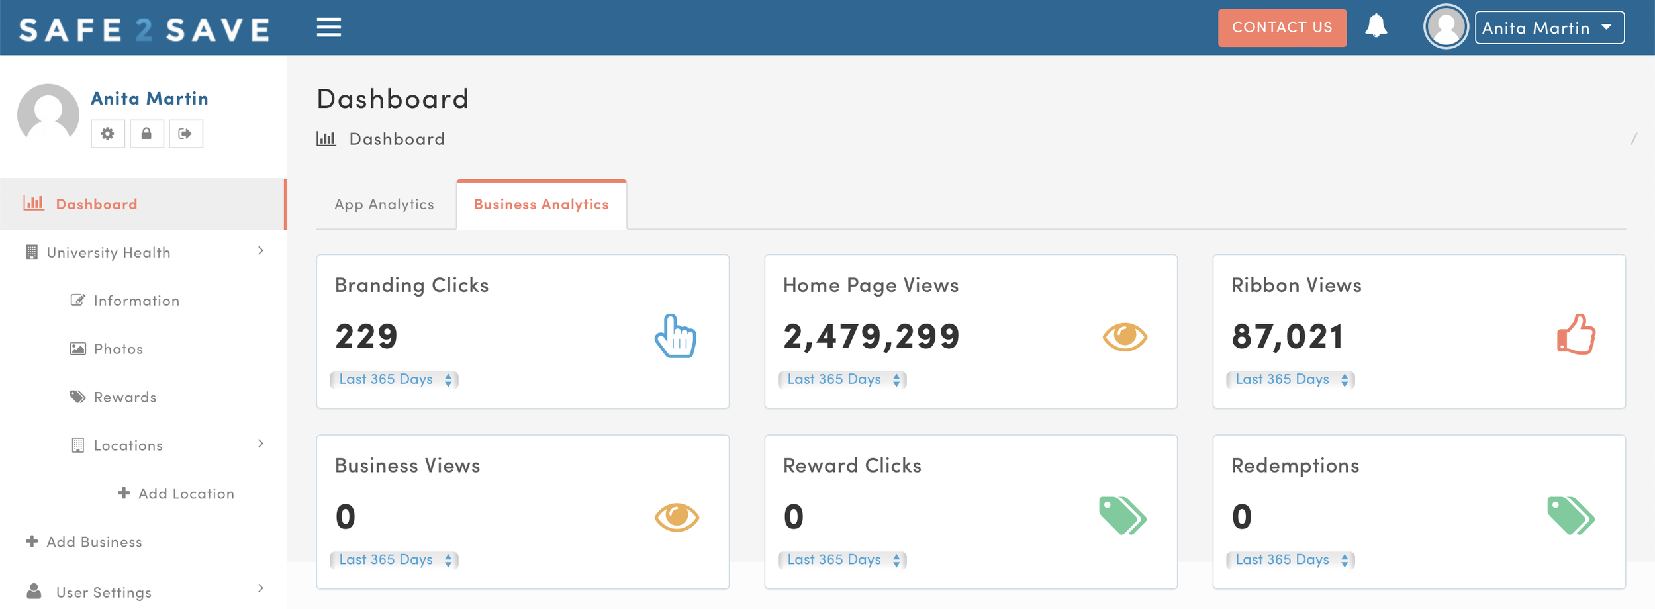The width and height of the screenshot is (1655, 609).
Task: Collapse the University Health chevron
Action: click(261, 251)
